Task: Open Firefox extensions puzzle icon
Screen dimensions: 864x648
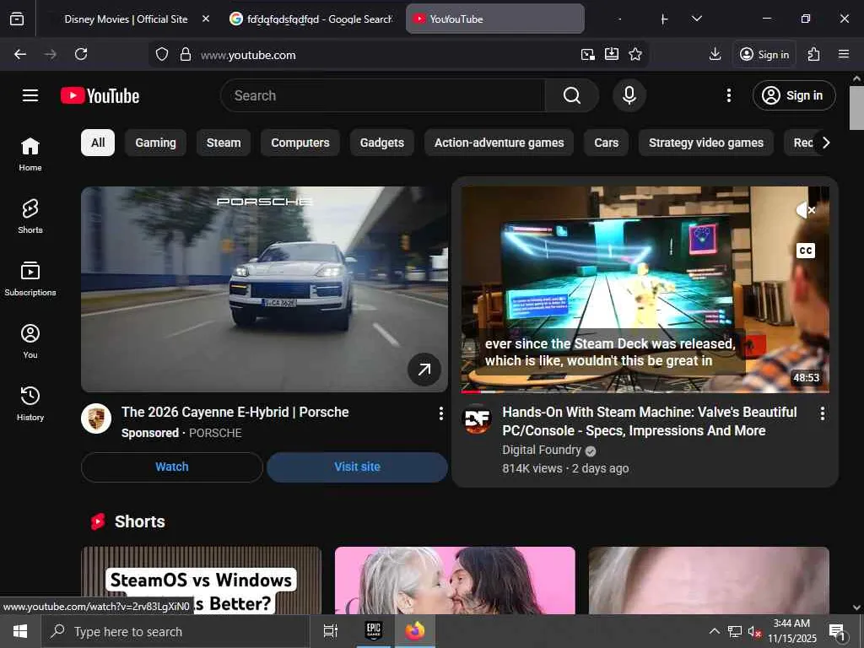Action: 814,54
